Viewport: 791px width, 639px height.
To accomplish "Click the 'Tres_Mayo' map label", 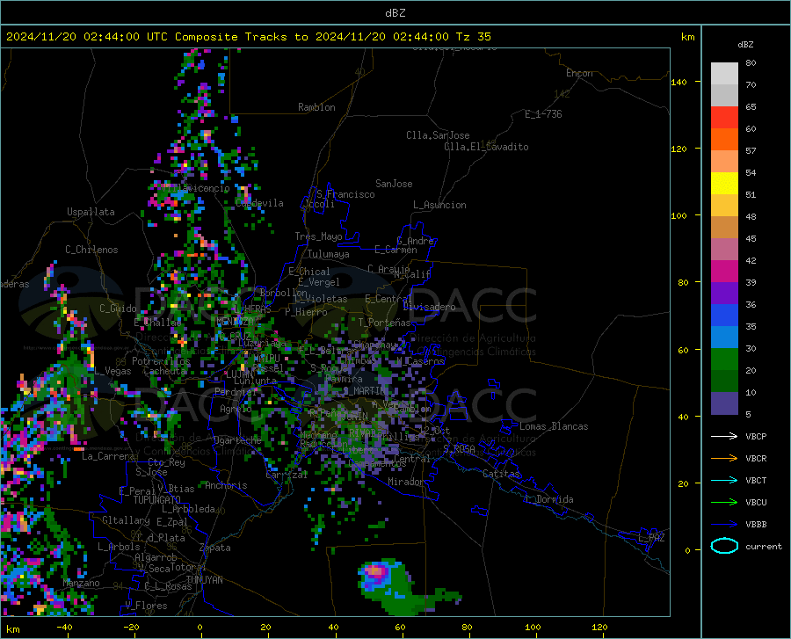I will [x=318, y=236].
